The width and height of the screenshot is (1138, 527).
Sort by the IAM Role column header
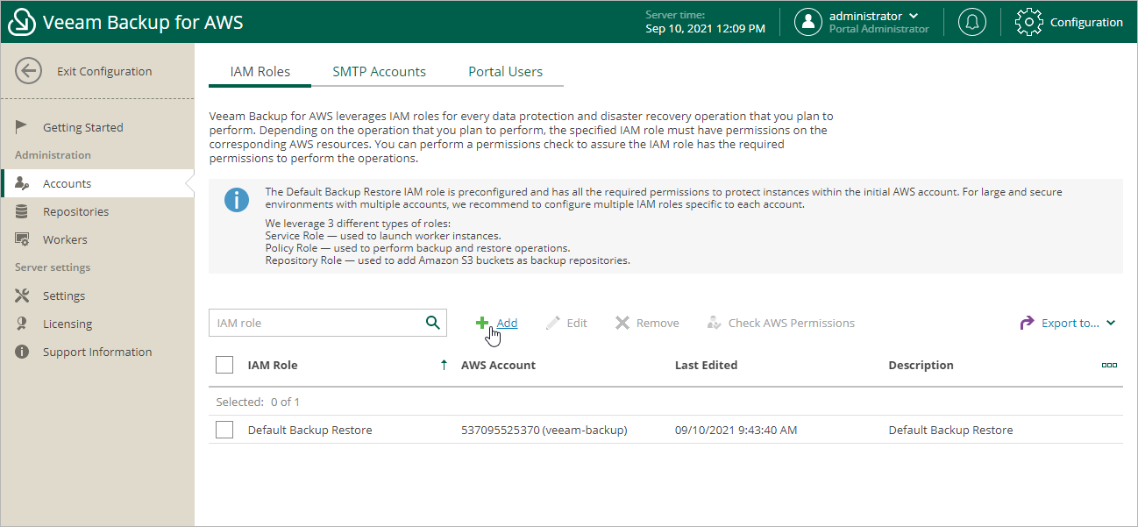273,365
